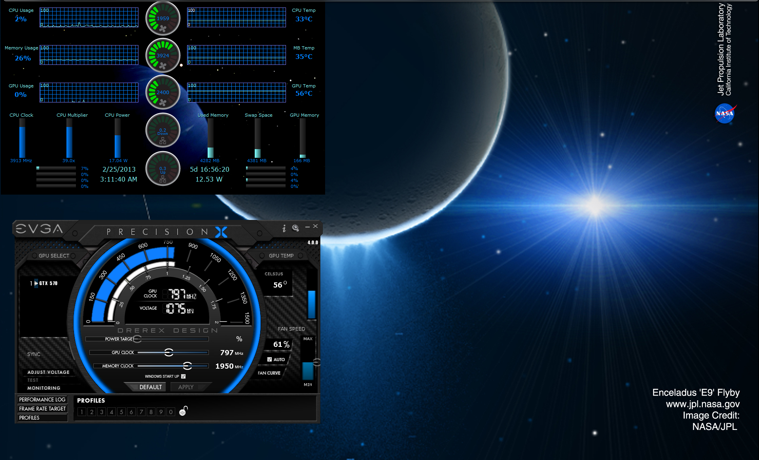Click the EVGA logo
The width and height of the screenshot is (759, 460).
(39, 229)
